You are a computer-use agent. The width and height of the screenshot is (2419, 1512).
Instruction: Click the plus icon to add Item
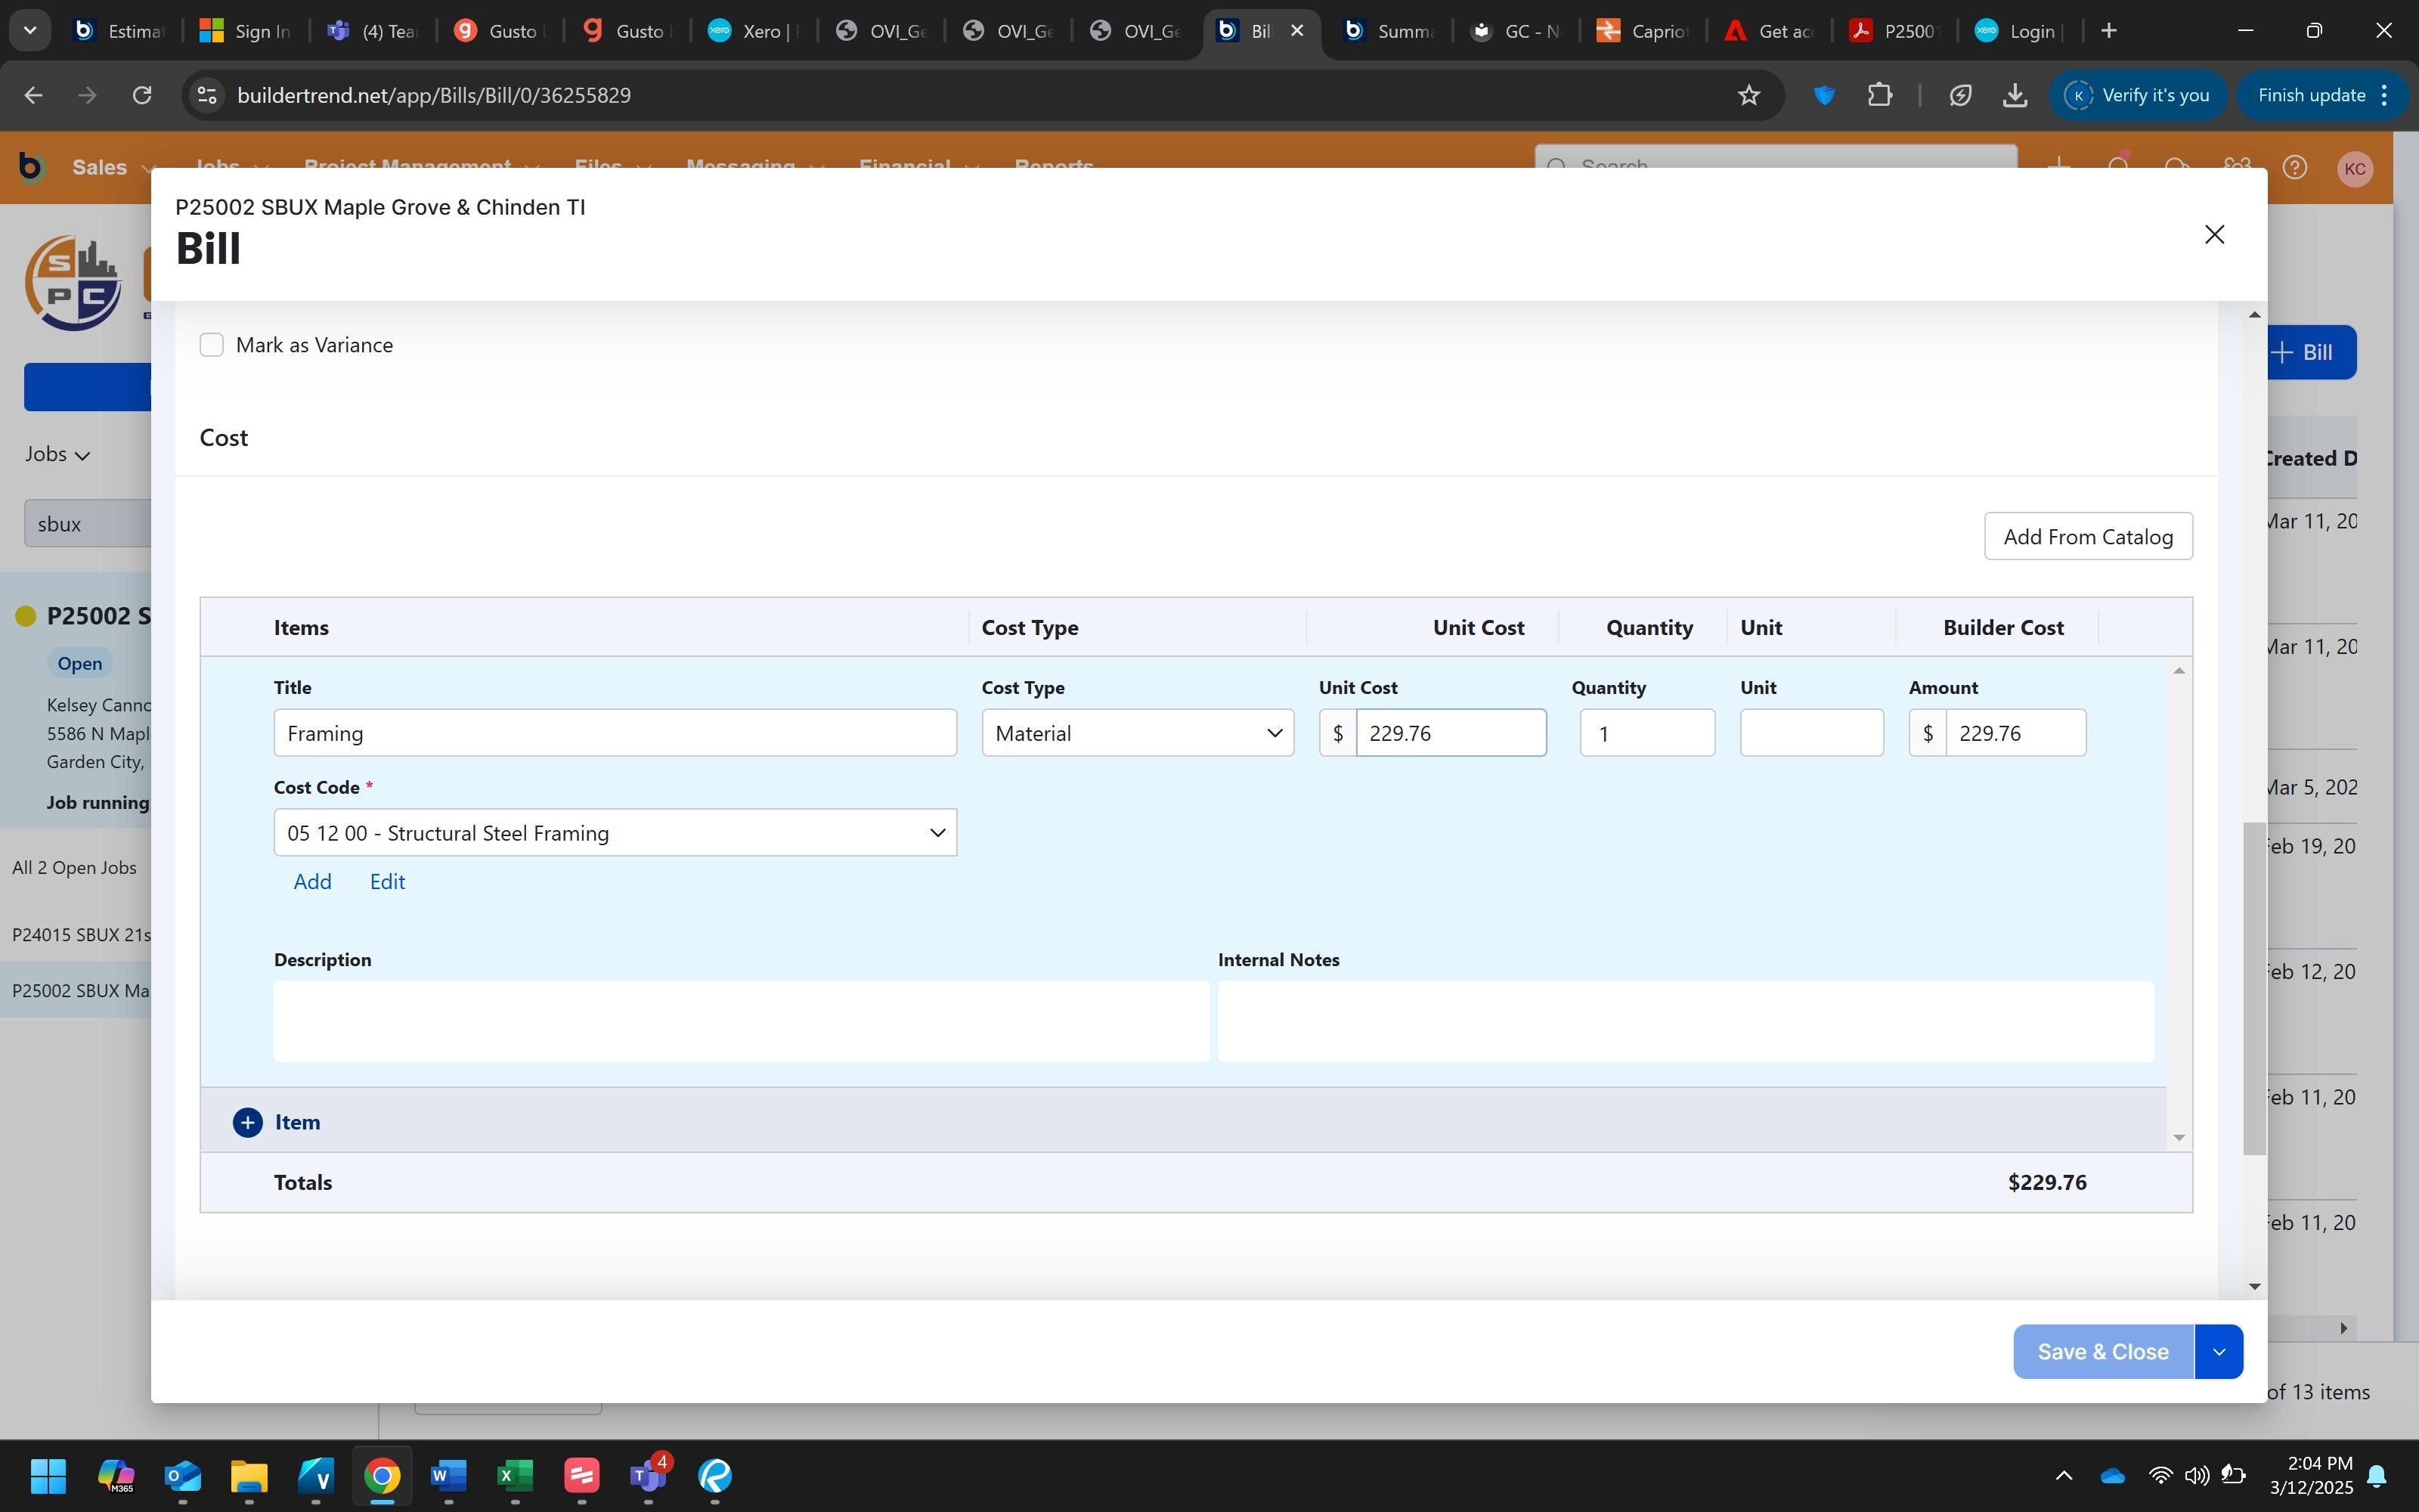coord(248,1122)
